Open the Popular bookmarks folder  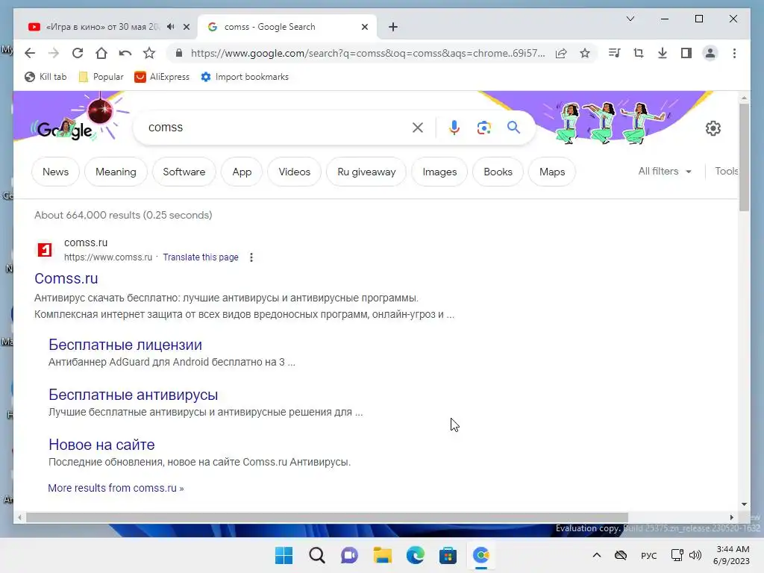pyautogui.click(x=101, y=77)
